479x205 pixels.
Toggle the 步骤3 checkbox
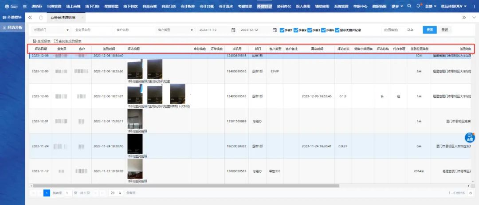point(310,30)
